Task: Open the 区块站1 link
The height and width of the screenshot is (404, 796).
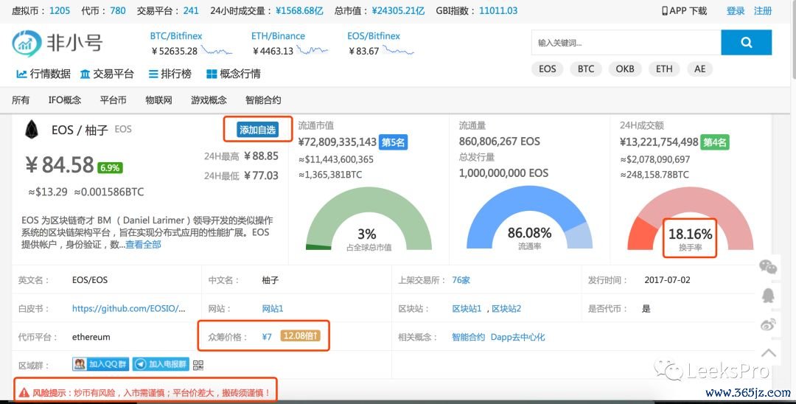Action: [x=467, y=309]
